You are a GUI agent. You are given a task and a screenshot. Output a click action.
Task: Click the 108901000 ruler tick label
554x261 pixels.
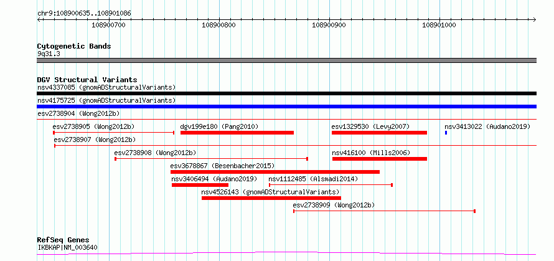pyautogui.click(x=439, y=25)
